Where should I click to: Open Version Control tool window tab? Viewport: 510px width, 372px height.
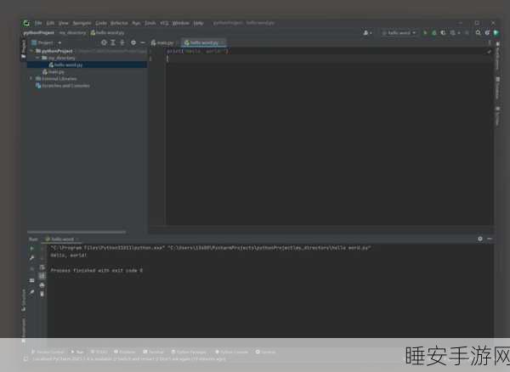tap(48, 352)
